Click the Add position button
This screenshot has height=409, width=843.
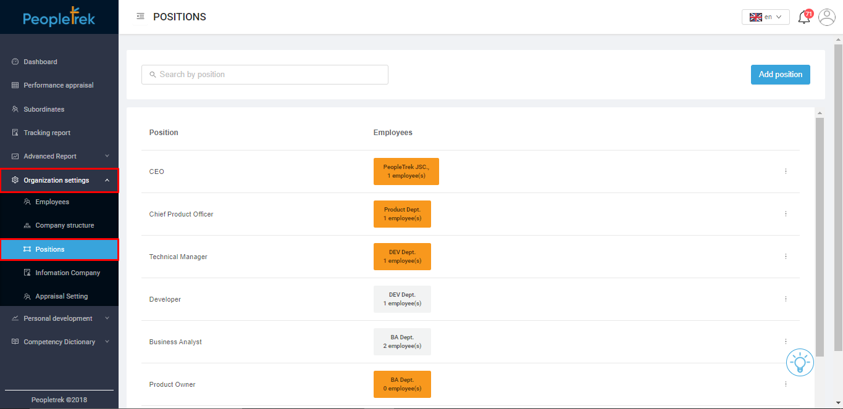click(780, 75)
